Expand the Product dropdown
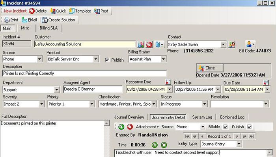Image resolution: width=276 pixels, height=157 pixels. [x=96, y=59]
